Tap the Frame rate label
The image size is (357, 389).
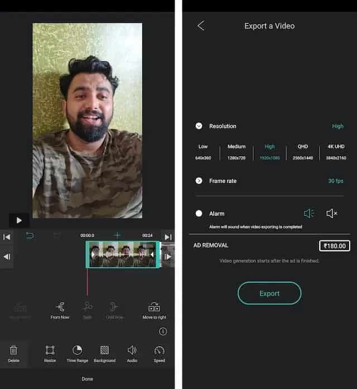(223, 181)
